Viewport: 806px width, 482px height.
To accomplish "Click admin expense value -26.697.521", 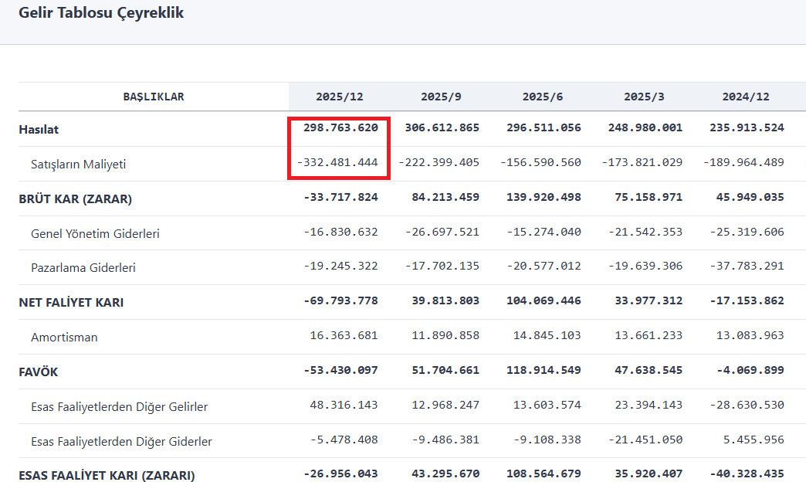I will click(x=442, y=232).
